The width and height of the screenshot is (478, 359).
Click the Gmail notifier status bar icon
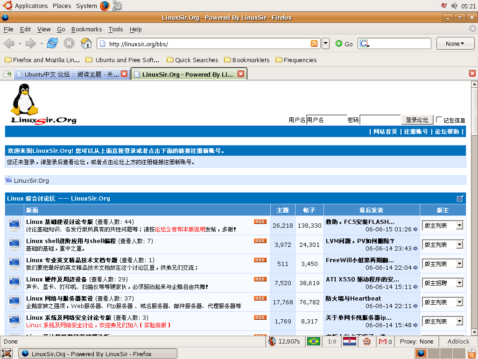[x=383, y=341]
